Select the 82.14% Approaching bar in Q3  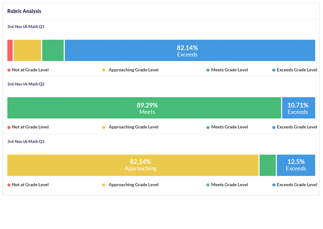(133, 165)
